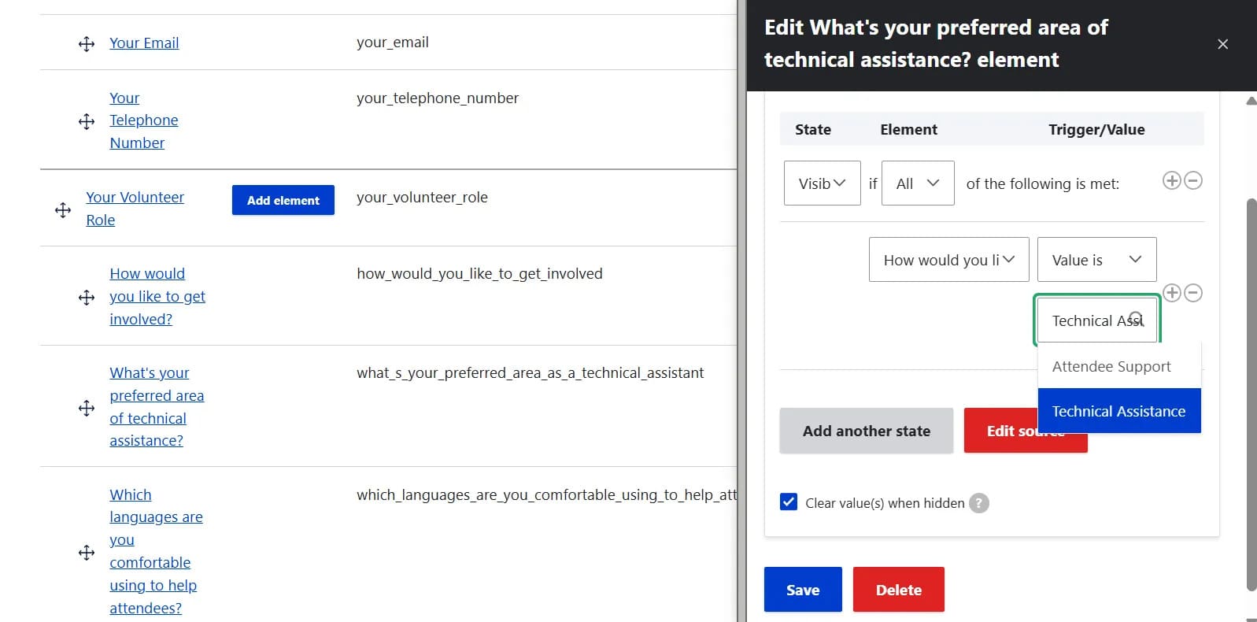Focus the Technical Assi value input field
1257x622 pixels.
pyautogui.click(x=1096, y=320)
